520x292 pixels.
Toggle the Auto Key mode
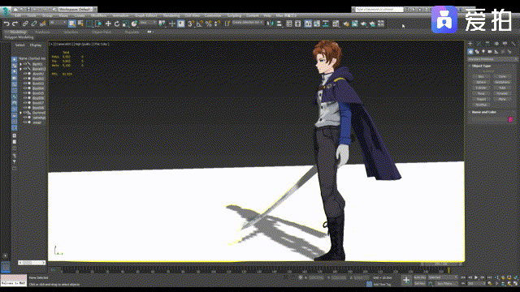[419, 277]
